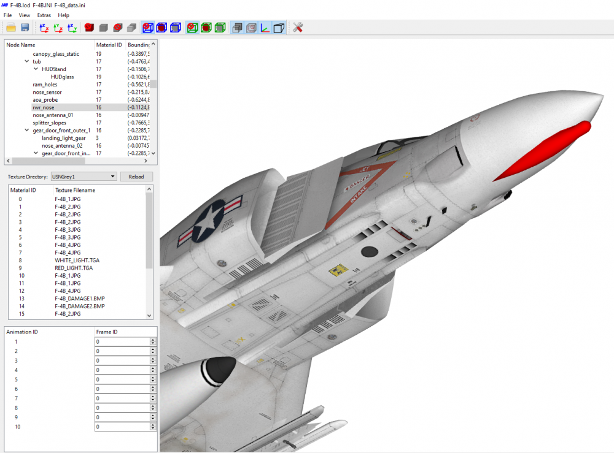Select the nose_antenna_01 node

(53, 115)
